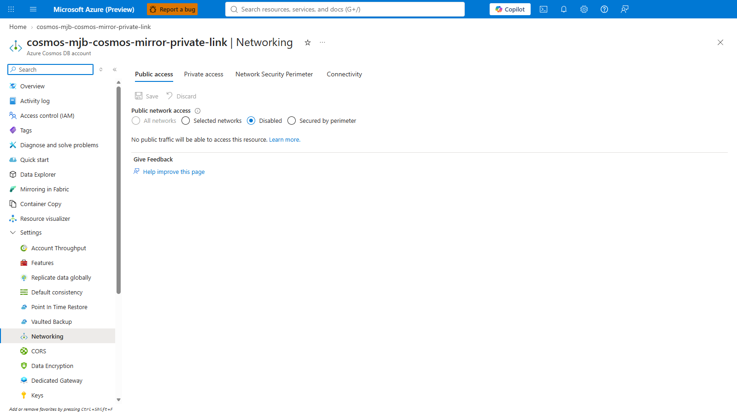Click the Data Explorer cube icon
737x414 pixels.
pos(13,174)
